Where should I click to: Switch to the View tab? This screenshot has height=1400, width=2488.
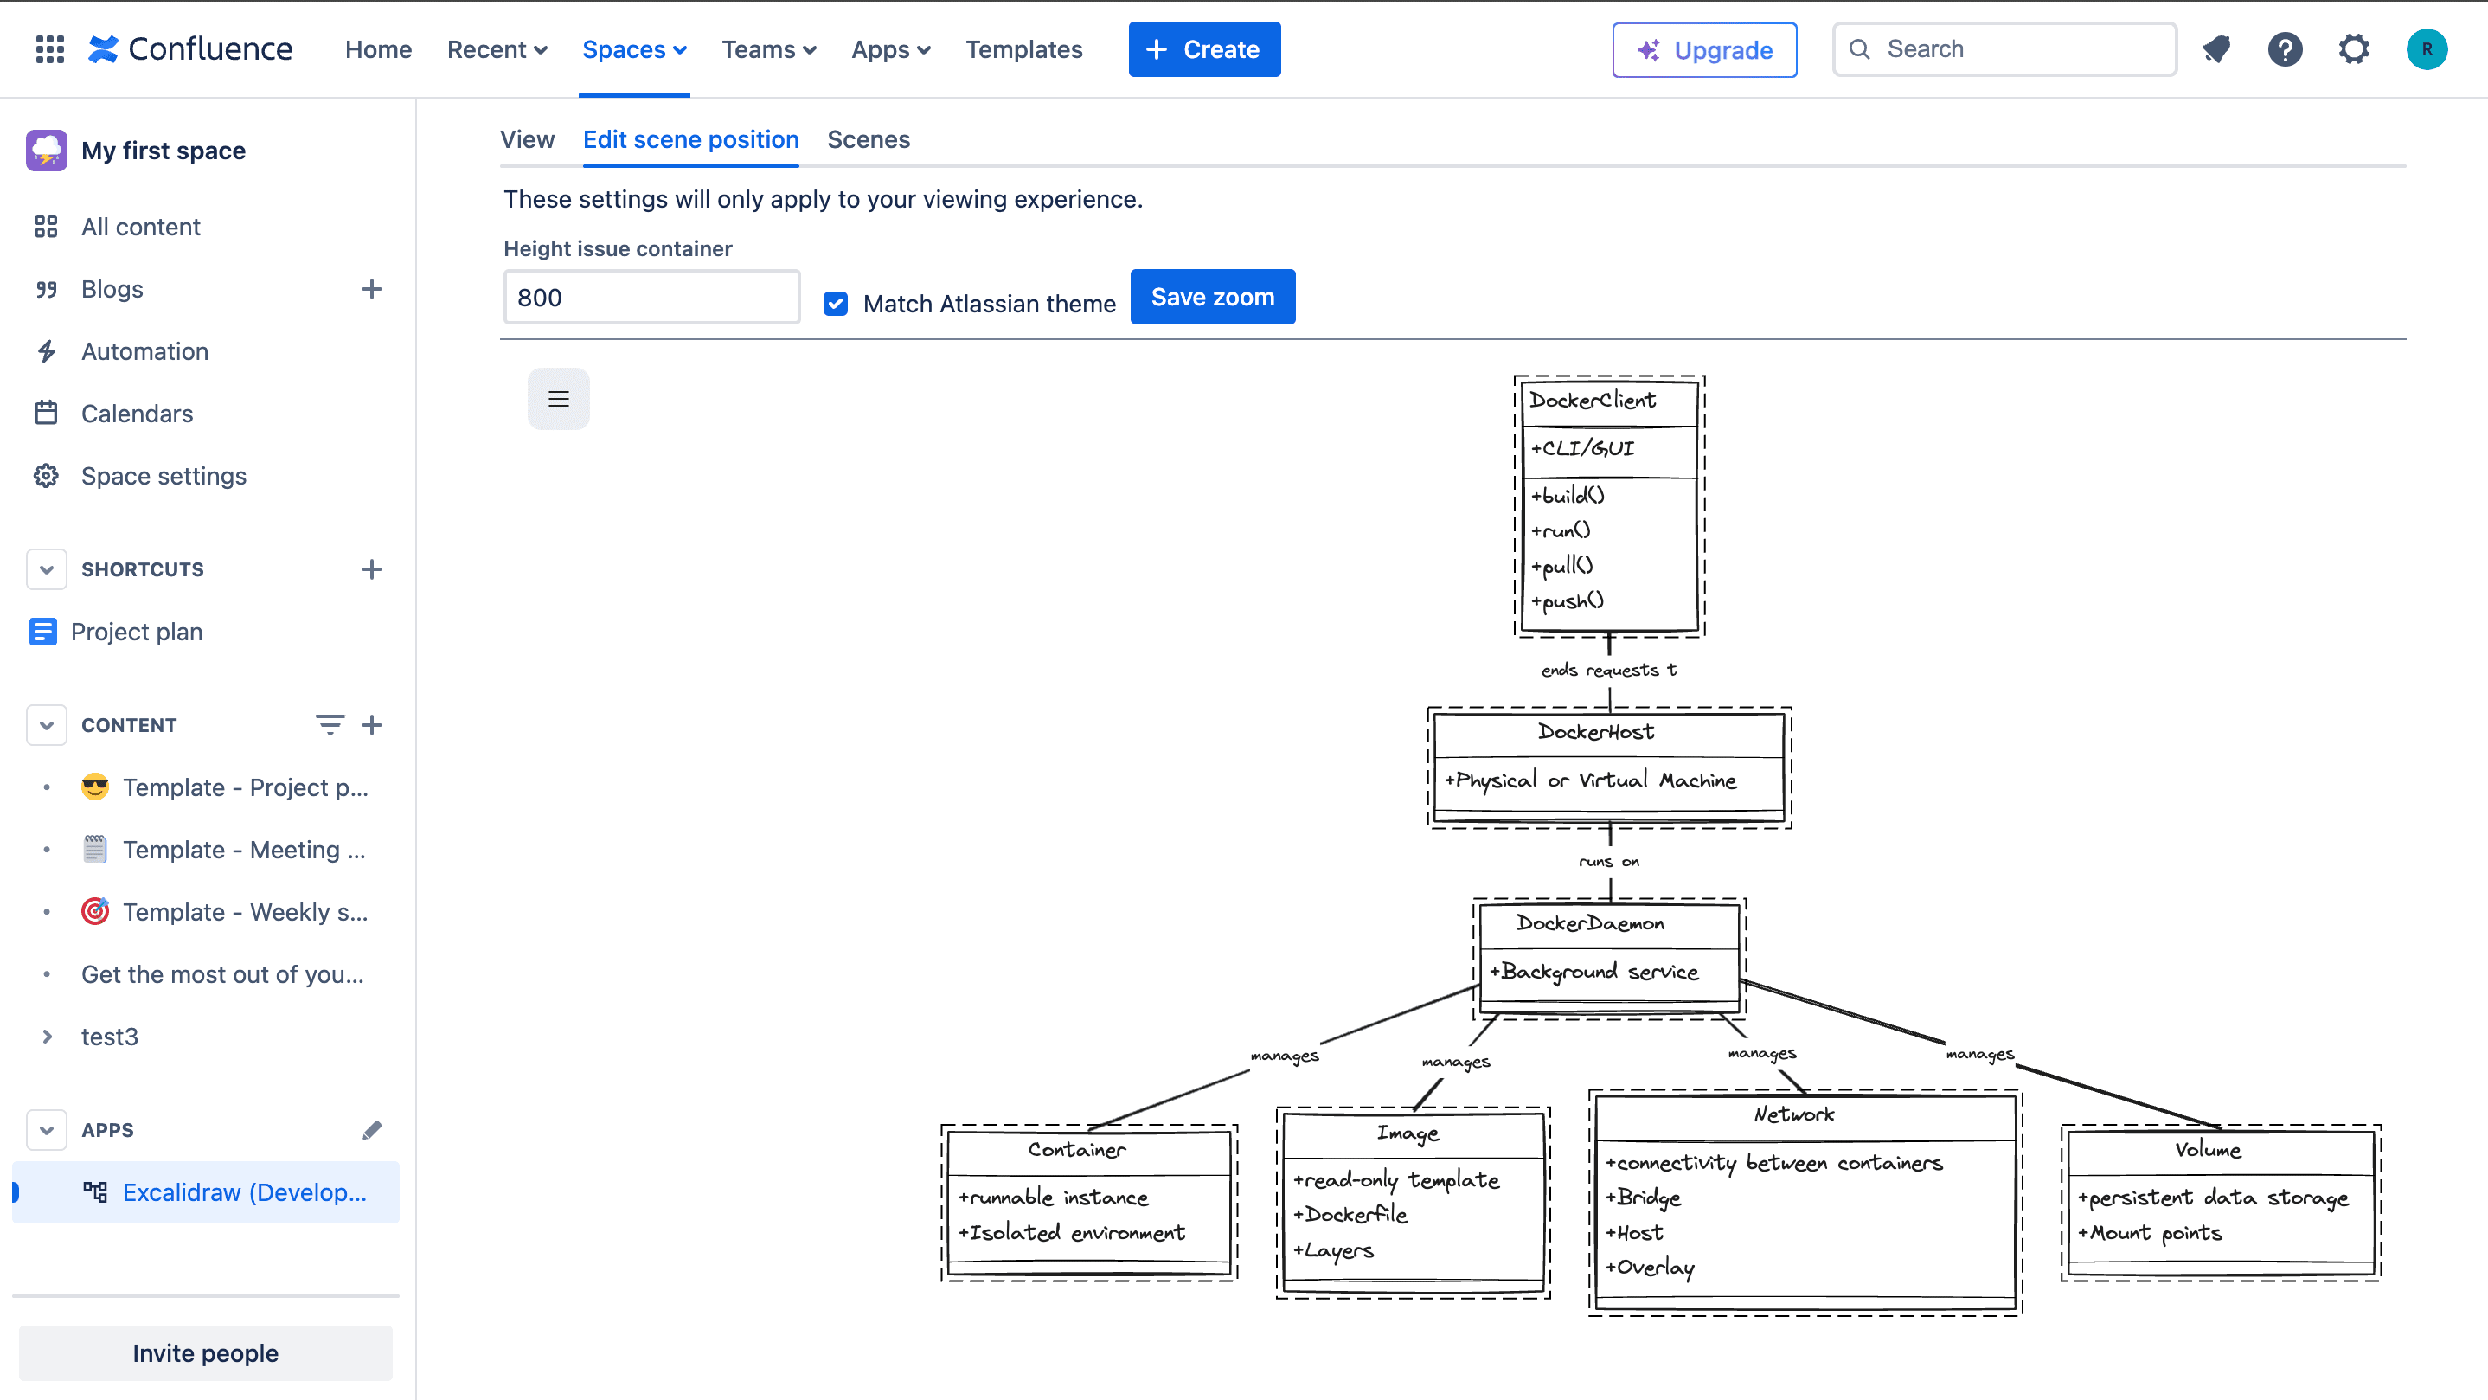click(x=528, y=139)
